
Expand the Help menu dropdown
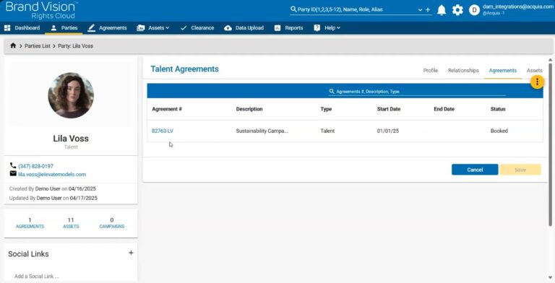coord(327,28)
